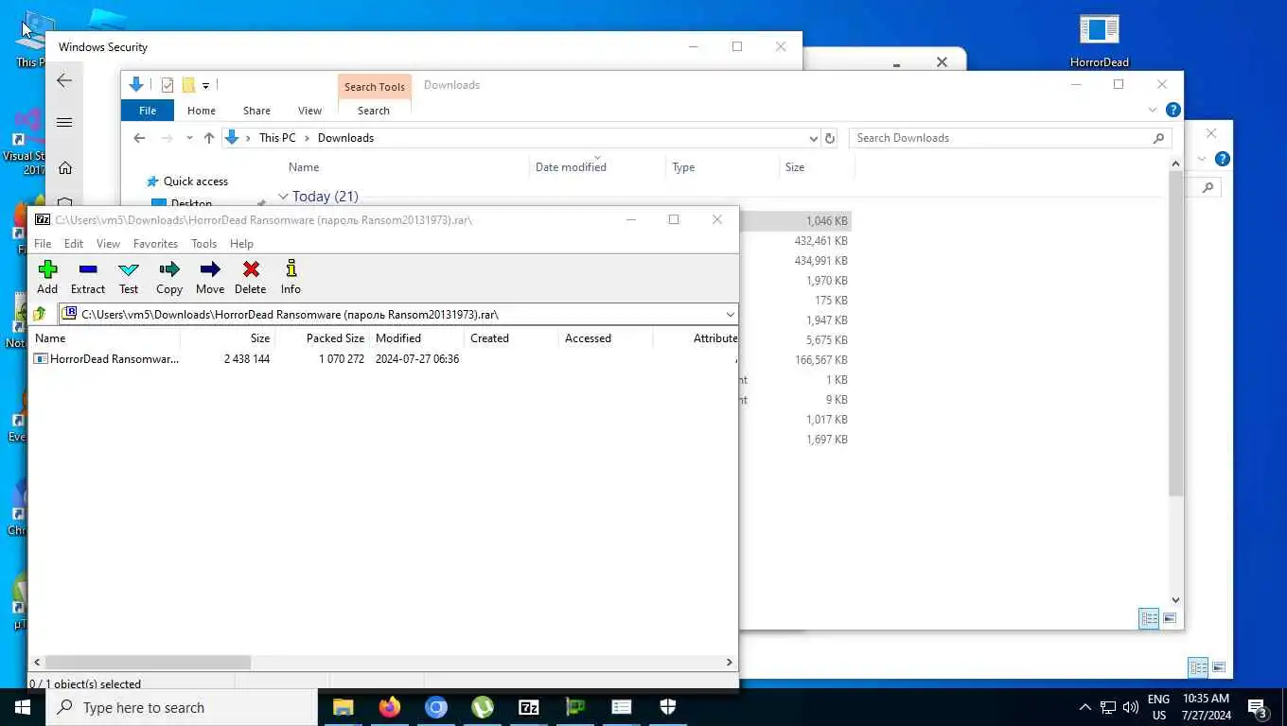Open the 7-Zip View menu
Screen dimensions: 1287x726
tap(108, 244)
